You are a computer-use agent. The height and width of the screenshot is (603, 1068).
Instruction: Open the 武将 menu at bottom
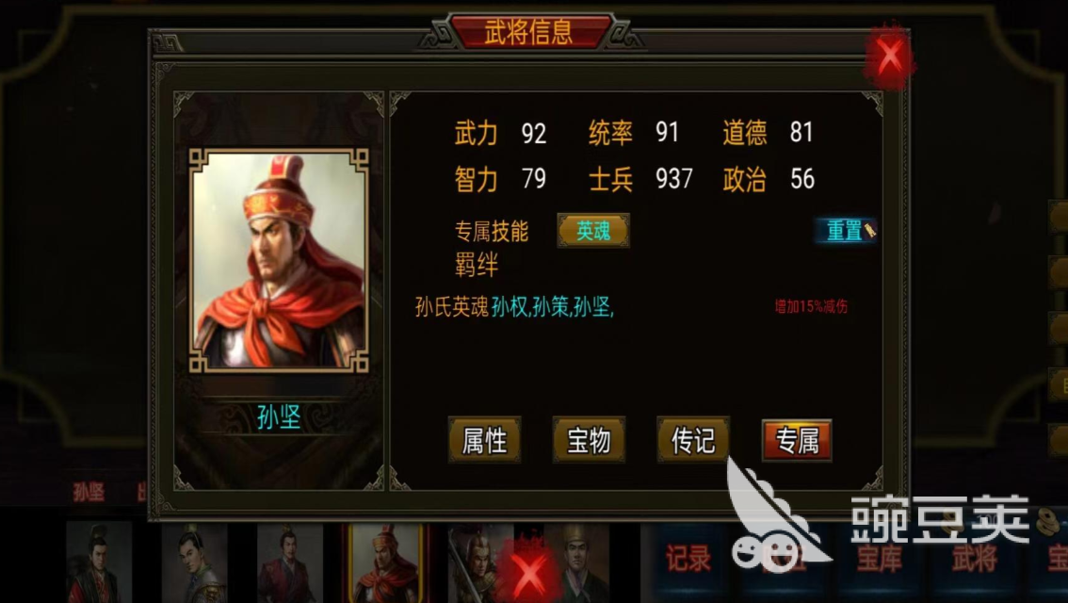pyautogui.click(x=975, y=559)
